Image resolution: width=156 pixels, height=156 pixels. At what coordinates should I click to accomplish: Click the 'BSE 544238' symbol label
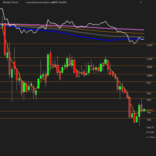[x=60, y=2]
